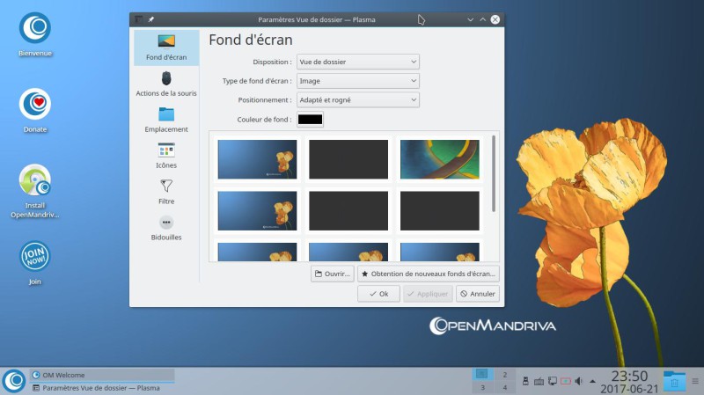Expand the Type de fond d'écran dropdown
The height and width of the screenshot is (395, 704).
(x=358, y=81)
